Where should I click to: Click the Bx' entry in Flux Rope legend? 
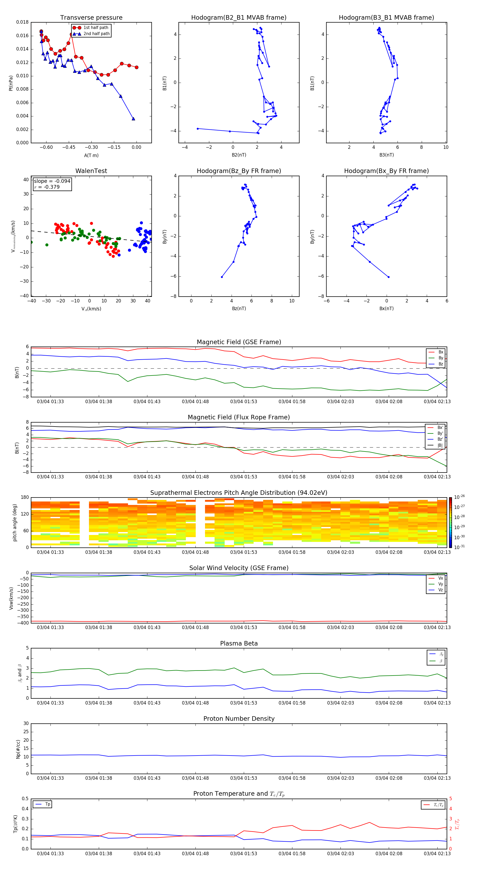tap(436, 428)
